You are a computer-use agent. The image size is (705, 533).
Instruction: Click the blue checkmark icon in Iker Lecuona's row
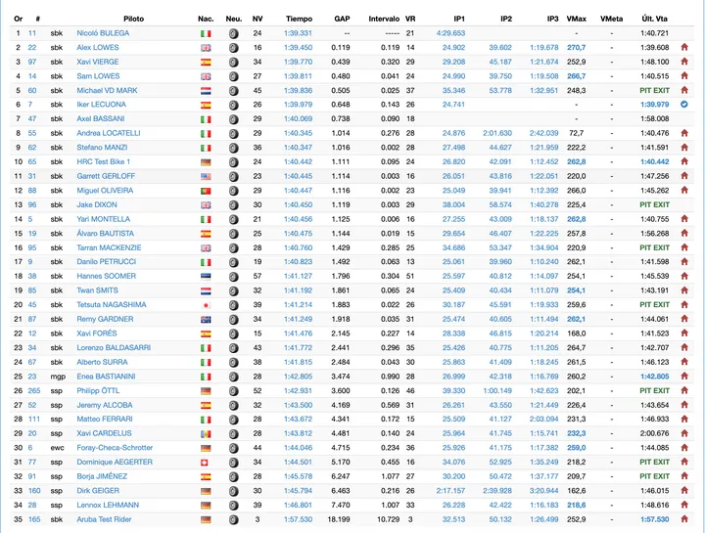684,104
